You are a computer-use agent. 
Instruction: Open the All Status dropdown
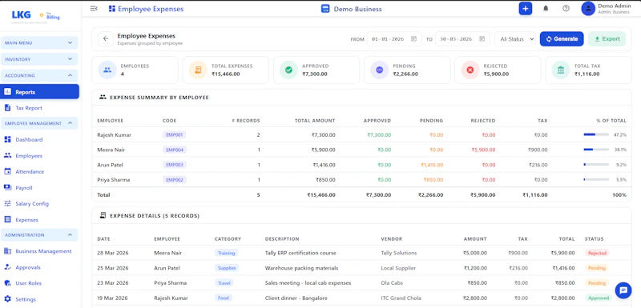click(515, 39)
